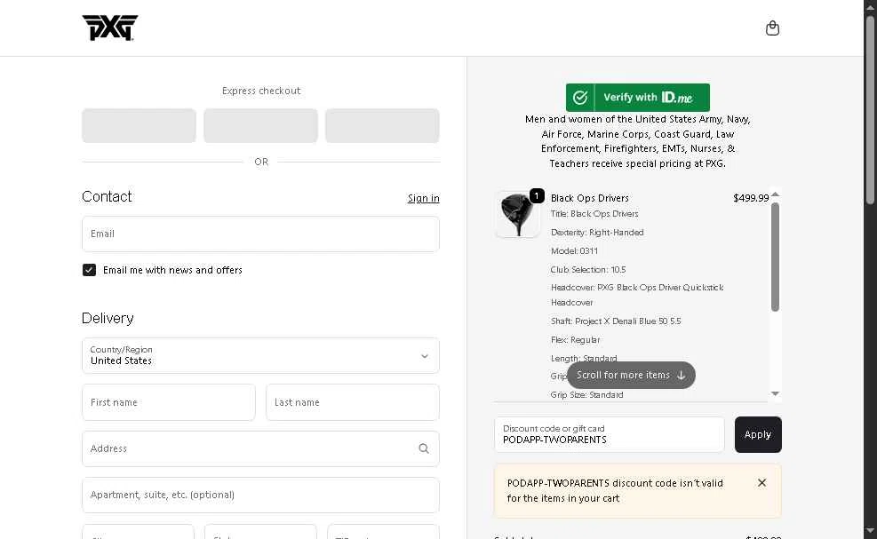The width and height of the screenshot is (877, 539).
Task: Click the item list scroll-up arrow
Action: tap(775, 194)
